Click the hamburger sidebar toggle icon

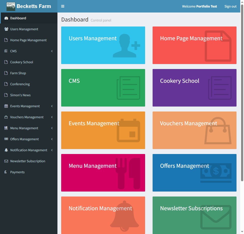63,6
